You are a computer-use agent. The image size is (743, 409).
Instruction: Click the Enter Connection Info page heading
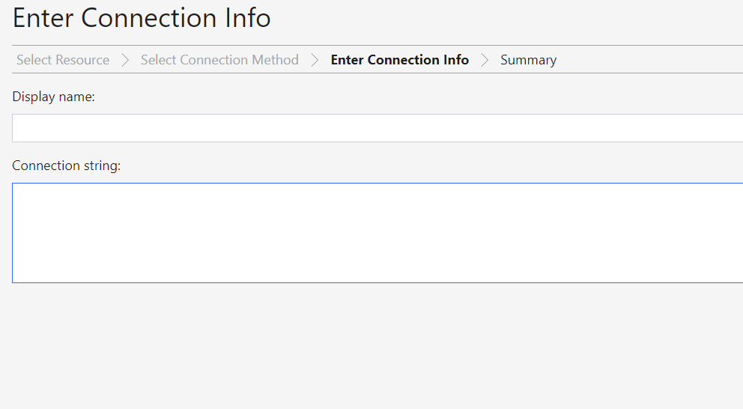[142, 18]
